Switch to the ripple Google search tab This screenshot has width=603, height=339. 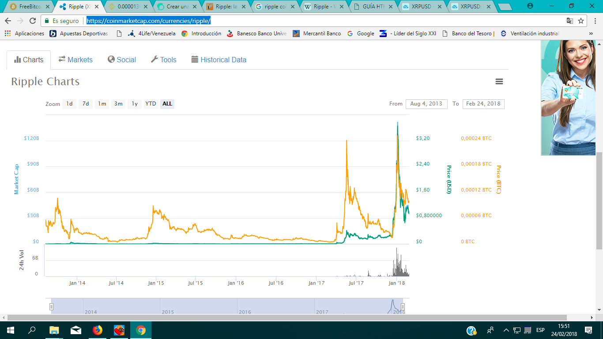(x=273, y=7)
